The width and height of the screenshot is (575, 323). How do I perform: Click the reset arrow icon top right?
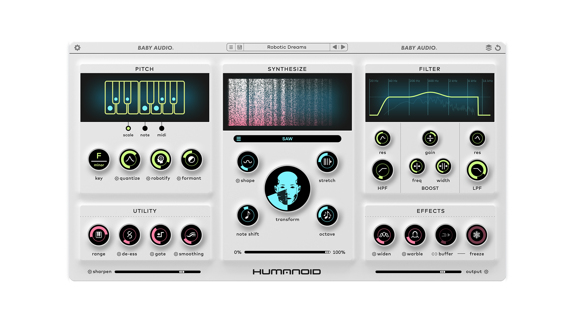pyautogui.click(x=498, y=48)
